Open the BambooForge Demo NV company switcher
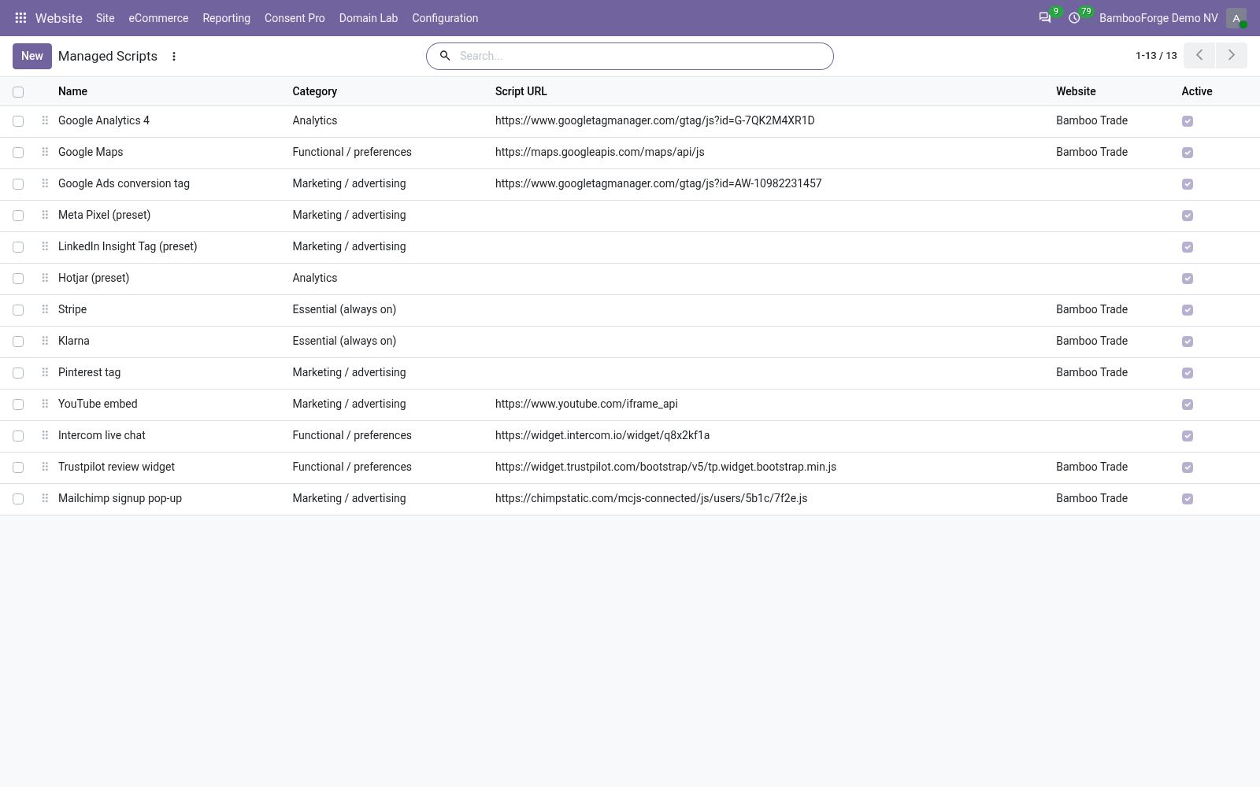Screen dimensions: 1260x787 pyautogui.click(x=1158, y=18)
